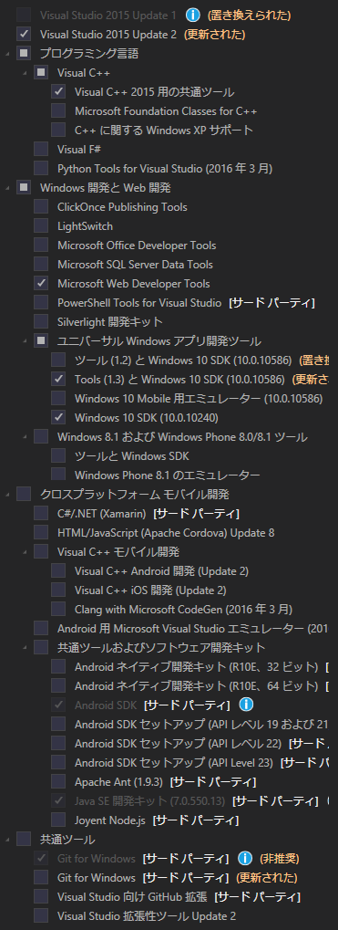Check Microsoft Office Developer Tools
338x930 pixels.
coord(41,245)
